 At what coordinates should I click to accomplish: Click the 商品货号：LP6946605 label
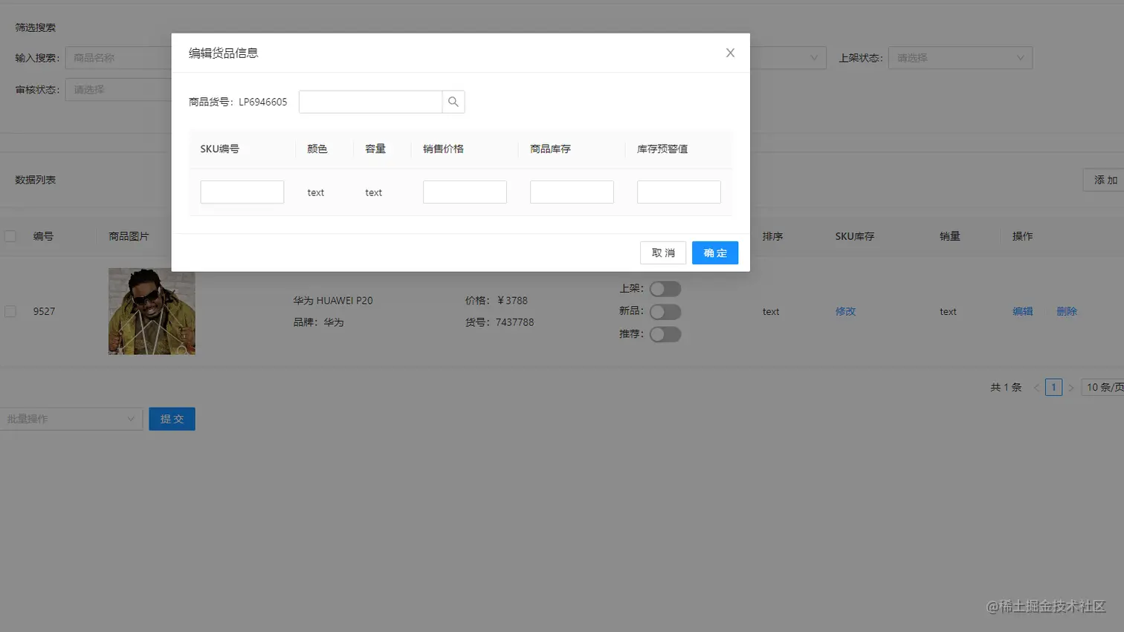(x=238, y=102)
